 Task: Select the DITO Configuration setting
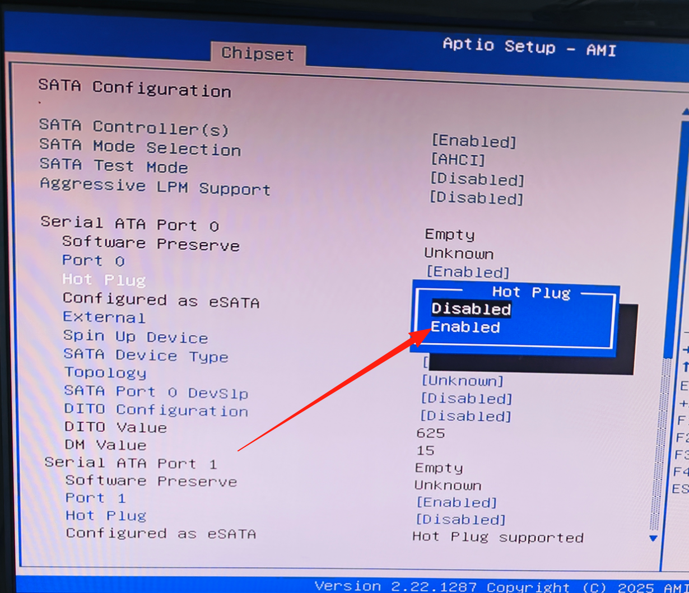156,410
